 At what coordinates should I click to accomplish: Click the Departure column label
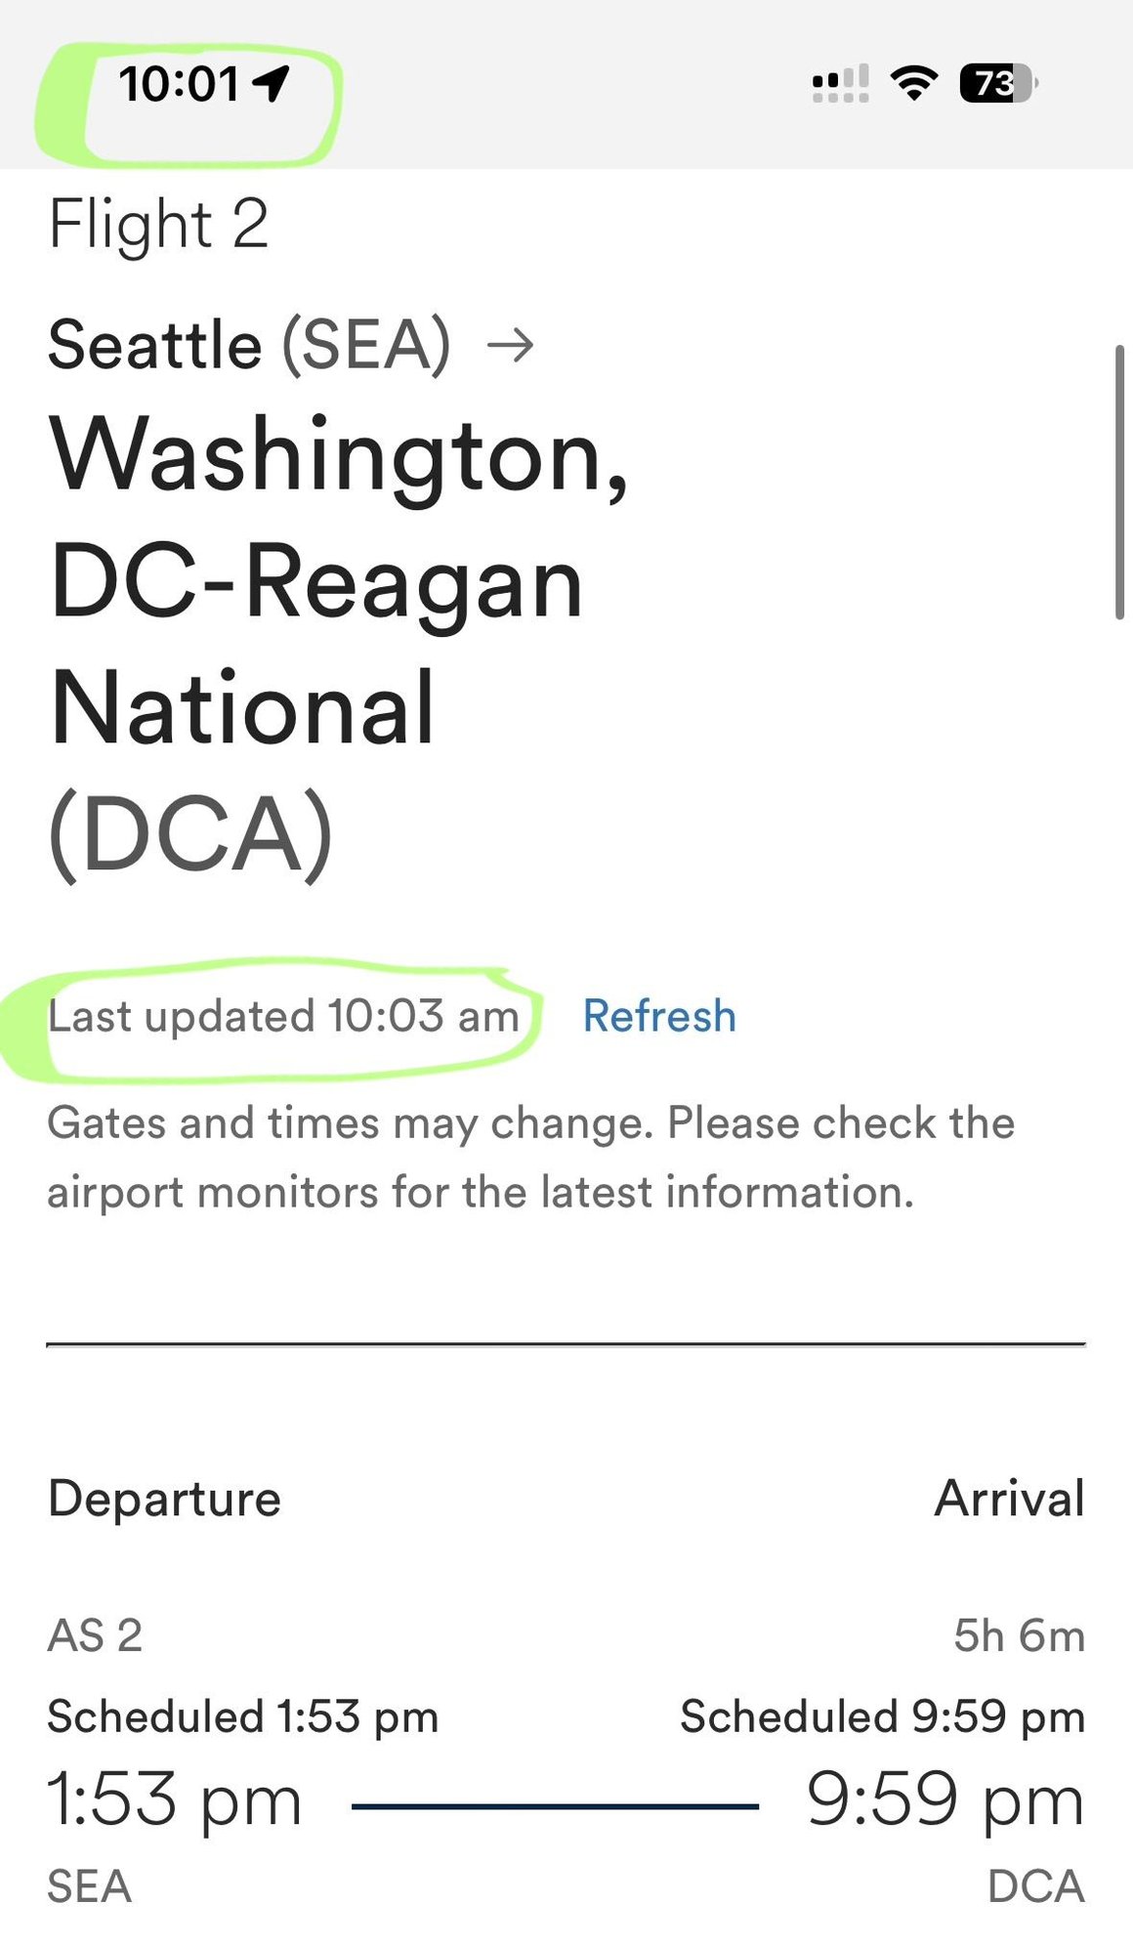[164, 1498]
